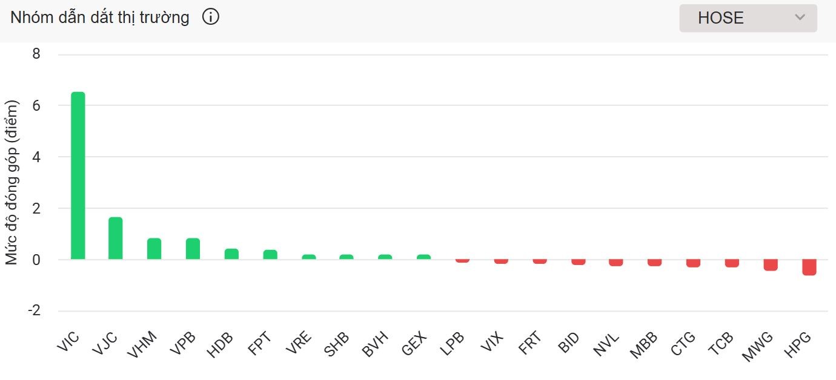The width and height of the screenshot is (836, 380).
Task: Select the red CTG bar
Action: tap(693, 263)
